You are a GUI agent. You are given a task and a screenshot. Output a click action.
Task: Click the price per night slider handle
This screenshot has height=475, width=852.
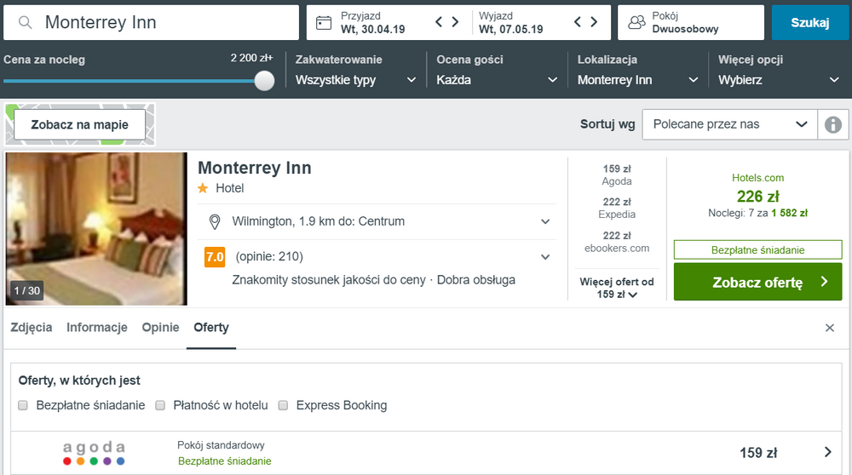pyautogui.click(x=265, y=81)
